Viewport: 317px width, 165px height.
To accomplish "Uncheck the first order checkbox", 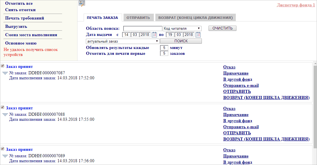I will pos(3,66).
